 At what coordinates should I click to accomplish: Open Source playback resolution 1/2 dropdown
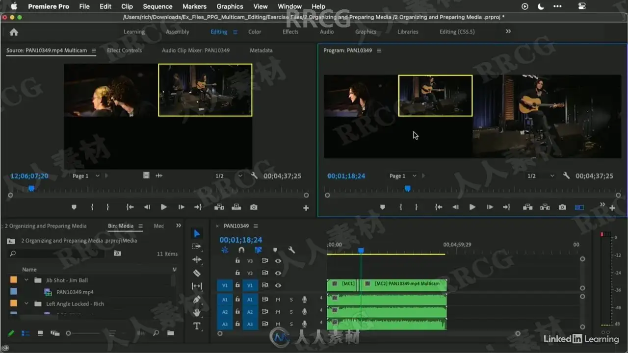tap(229, 176)
